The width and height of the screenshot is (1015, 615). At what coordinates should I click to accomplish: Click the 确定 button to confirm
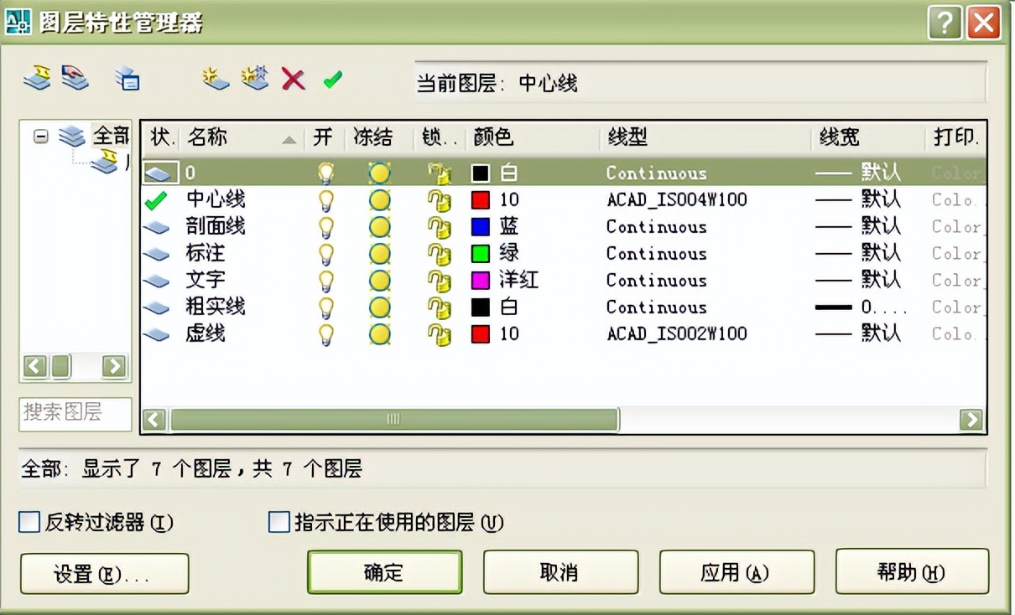[383, 572]
